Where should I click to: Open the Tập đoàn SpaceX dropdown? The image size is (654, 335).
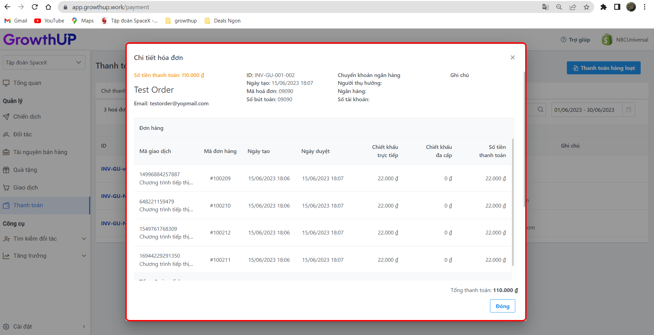44,62
